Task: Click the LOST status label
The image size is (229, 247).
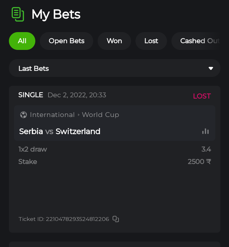Action: click(x=202, y=96)
